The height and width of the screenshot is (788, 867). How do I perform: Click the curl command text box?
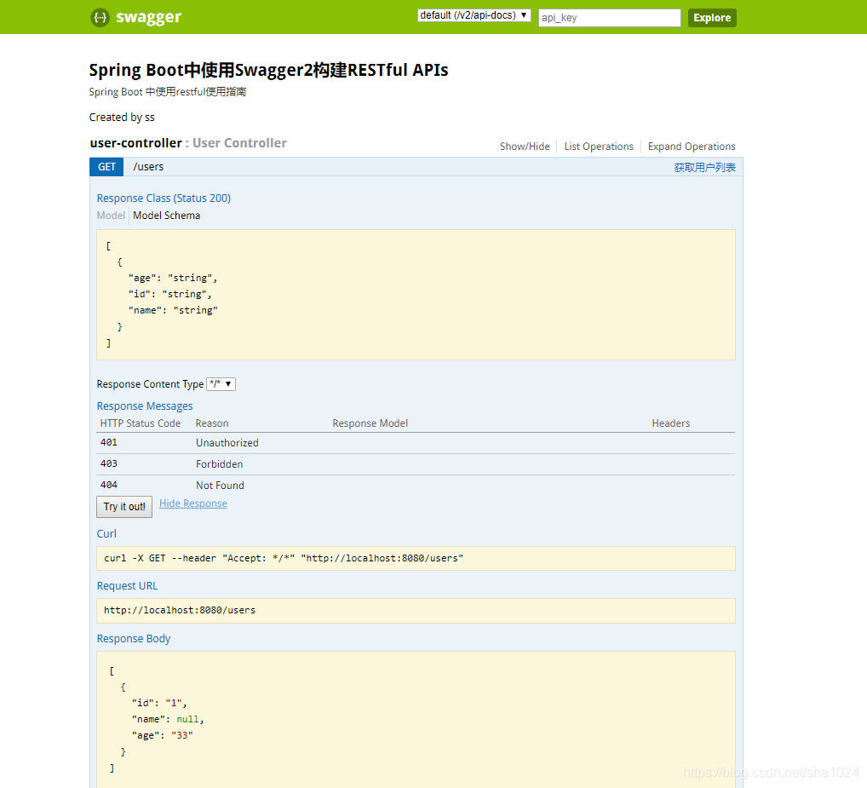tap(416, 559)
